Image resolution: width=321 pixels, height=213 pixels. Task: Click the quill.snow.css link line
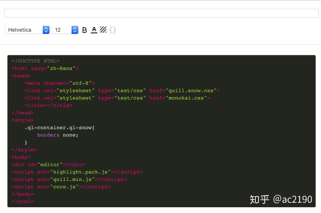coord(122,90)
